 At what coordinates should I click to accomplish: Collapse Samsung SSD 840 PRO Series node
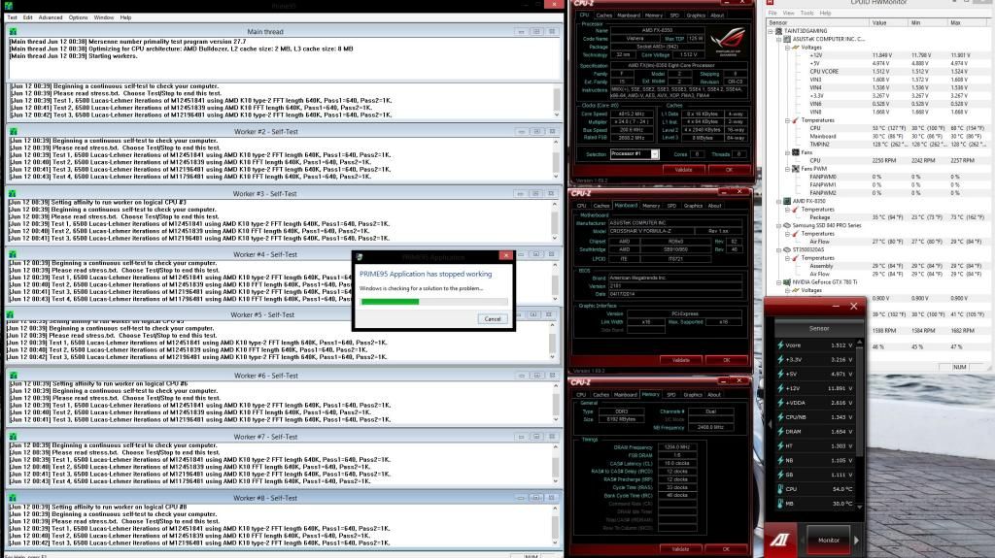778,225
